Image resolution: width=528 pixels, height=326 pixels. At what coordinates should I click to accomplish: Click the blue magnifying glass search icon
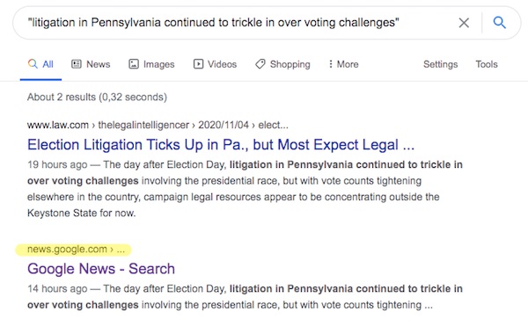499,23
